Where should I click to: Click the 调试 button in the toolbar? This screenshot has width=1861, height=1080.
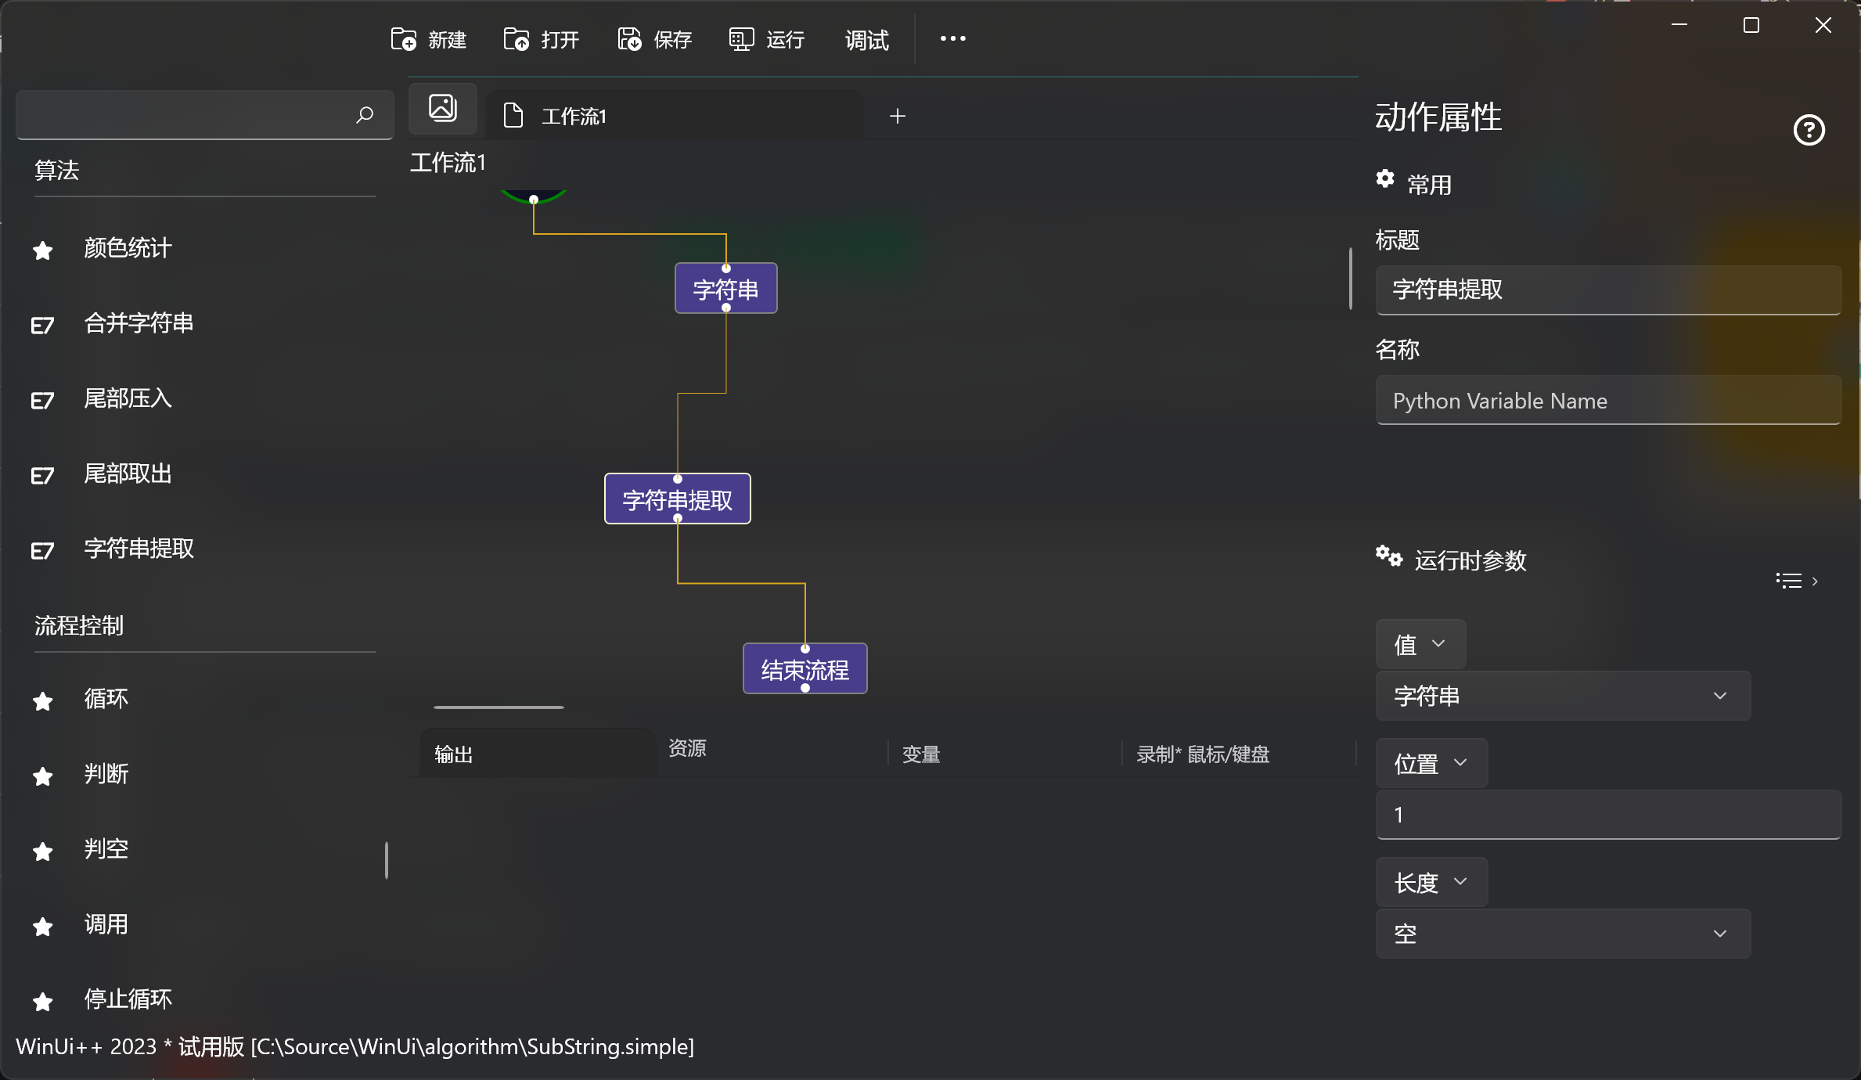click(x=866, y=40)
